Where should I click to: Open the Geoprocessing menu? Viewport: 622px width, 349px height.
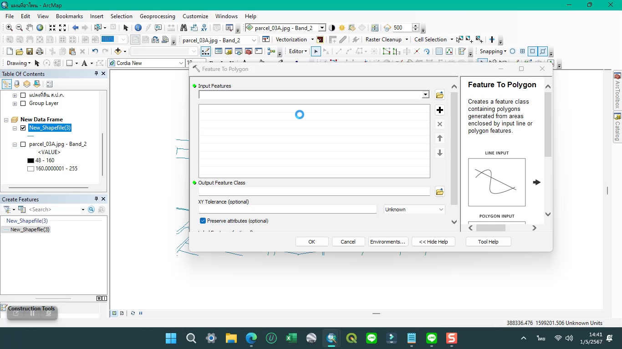click(158, 16)
